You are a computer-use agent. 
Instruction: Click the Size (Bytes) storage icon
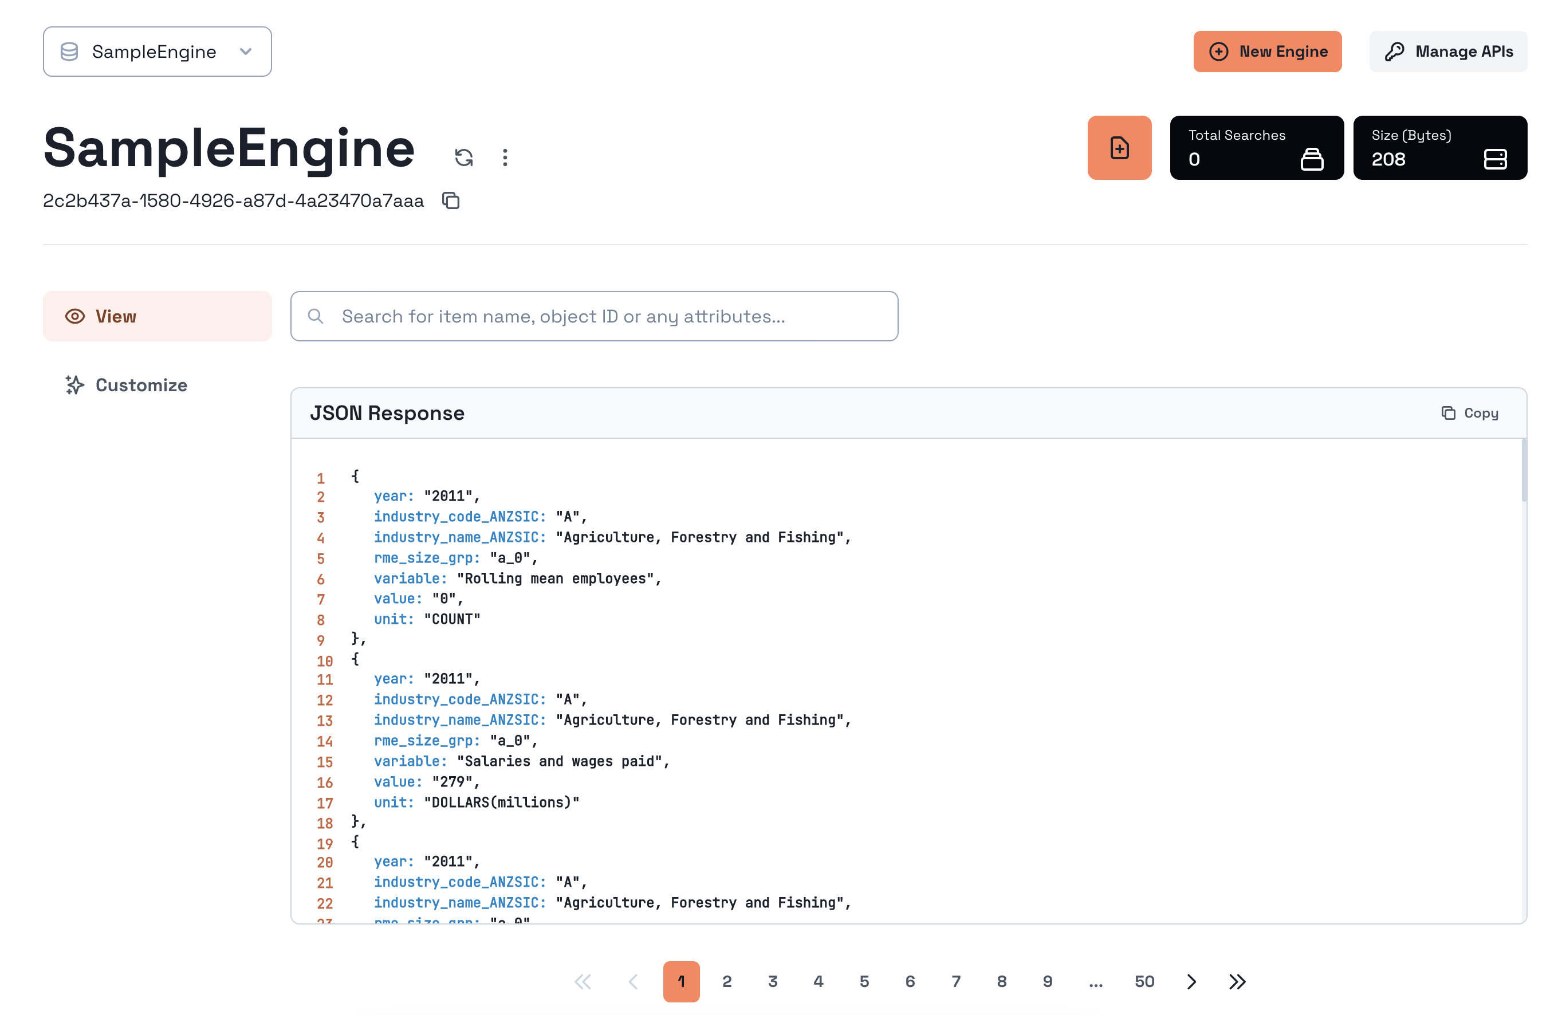tap(1495, 159)
